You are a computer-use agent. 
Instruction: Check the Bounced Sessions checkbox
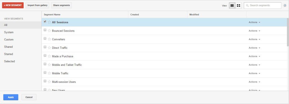point(45,30)
